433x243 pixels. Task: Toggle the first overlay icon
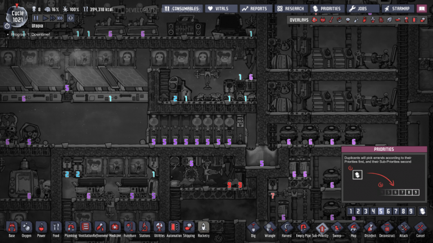314,20
